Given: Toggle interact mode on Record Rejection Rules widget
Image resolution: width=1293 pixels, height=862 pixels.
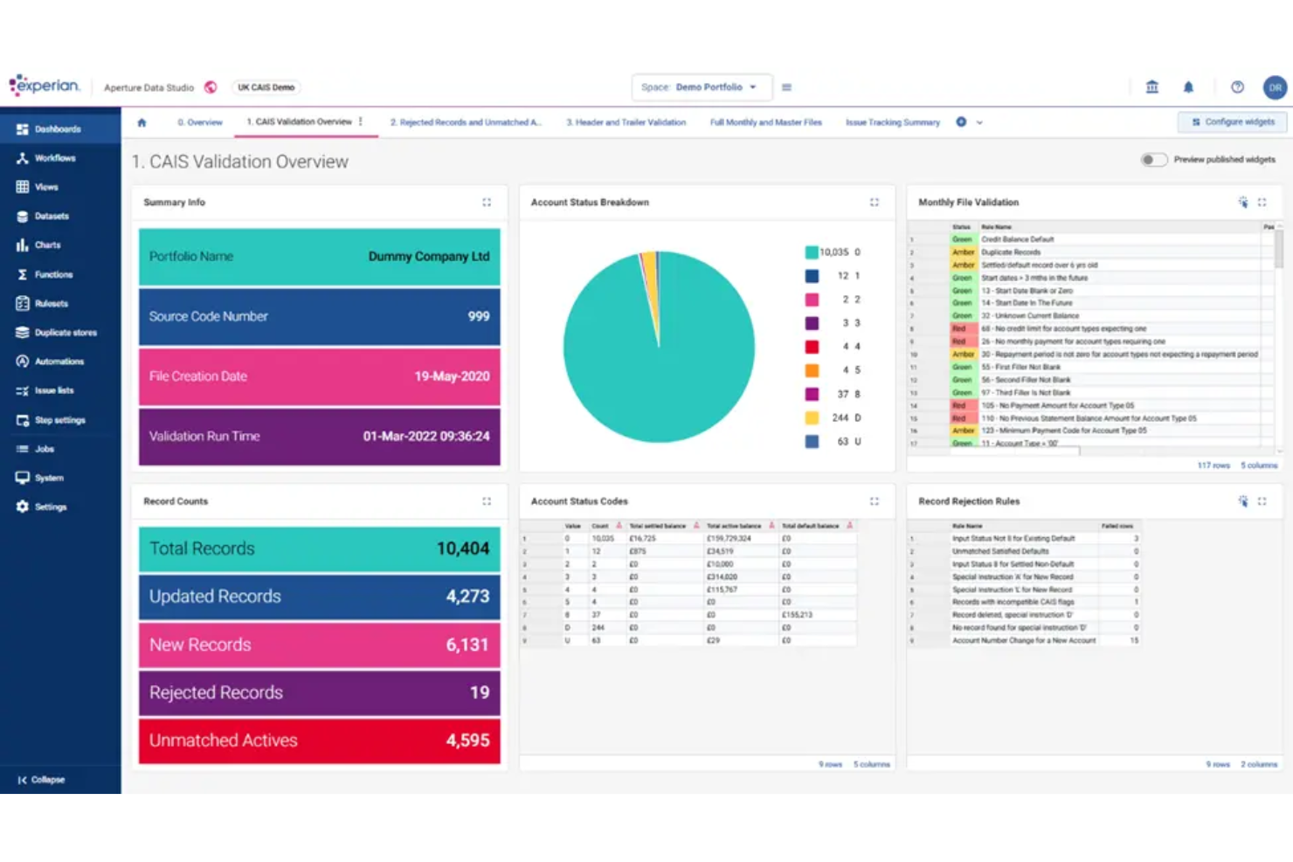Looking at the screenshot, I should tap(1243, 501).
